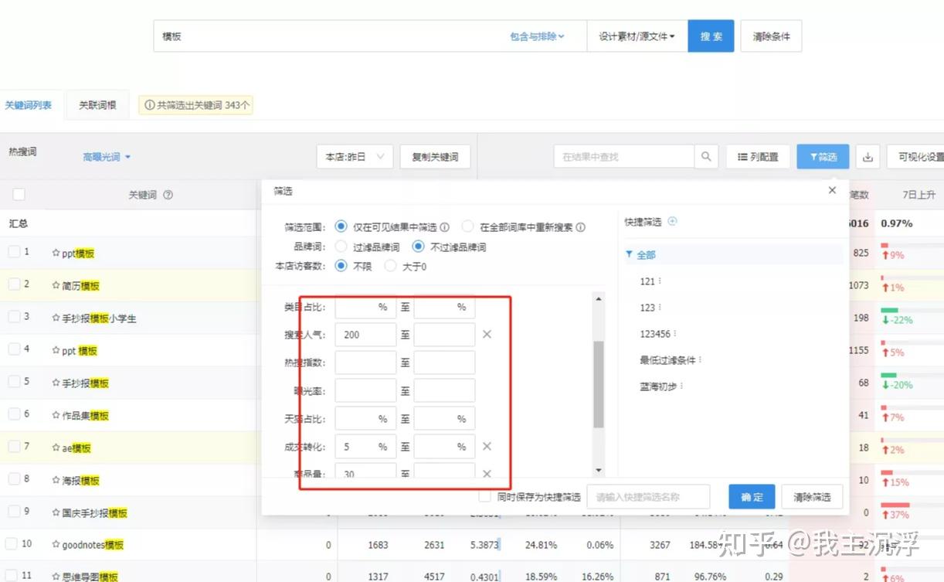The height and width of the screenshot is (582, 944).
Task: Select 过滤品牌词 radio button
Action: pos(341,247)
